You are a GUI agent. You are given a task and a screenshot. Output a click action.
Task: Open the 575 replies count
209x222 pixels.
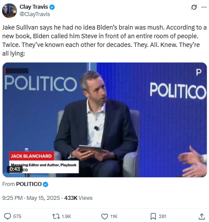coord(17,216)
